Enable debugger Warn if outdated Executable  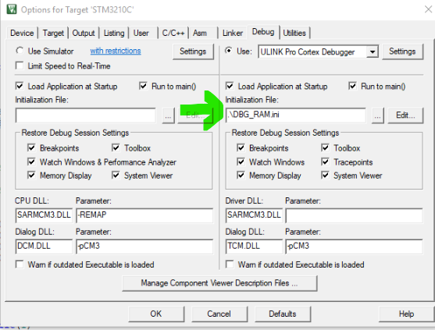coord(230,264)
